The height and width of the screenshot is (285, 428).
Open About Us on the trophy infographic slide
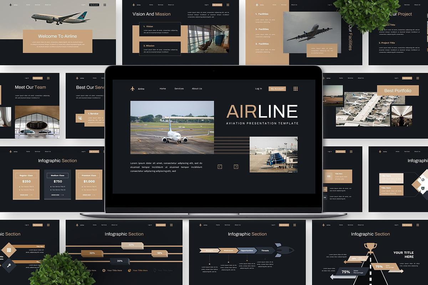click(361, 225)
